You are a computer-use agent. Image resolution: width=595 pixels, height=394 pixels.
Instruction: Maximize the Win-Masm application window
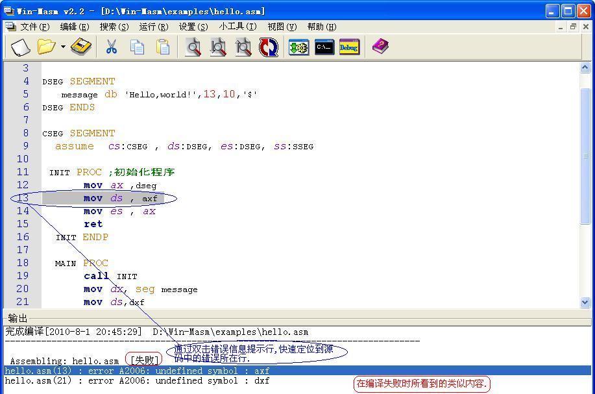pyautogui.click(x=568, y=11)
